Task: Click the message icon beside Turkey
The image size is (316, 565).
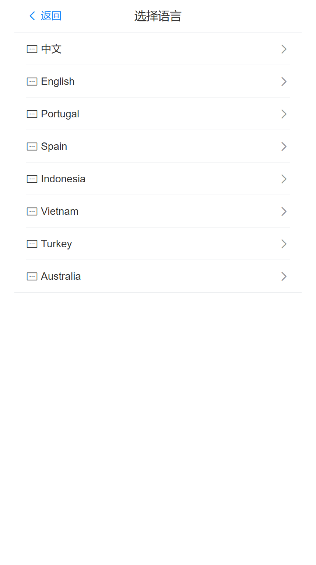Action: tap(32, 244)
